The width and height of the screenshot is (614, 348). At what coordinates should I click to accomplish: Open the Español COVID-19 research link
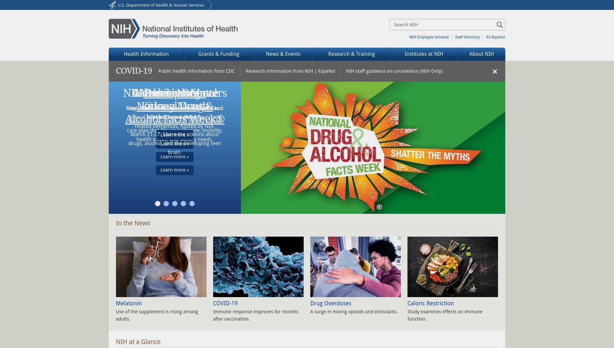326,71
